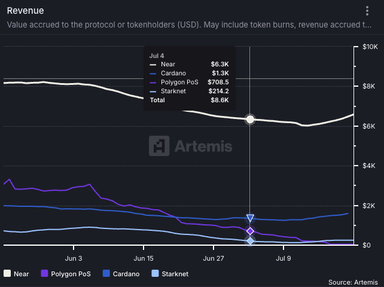Click the purple Polygon PoS swatch
Screen dimensions: 384x287
pos(44,273)
